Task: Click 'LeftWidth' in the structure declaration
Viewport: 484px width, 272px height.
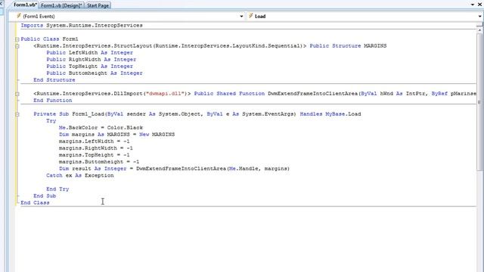Action: point(83,53)
